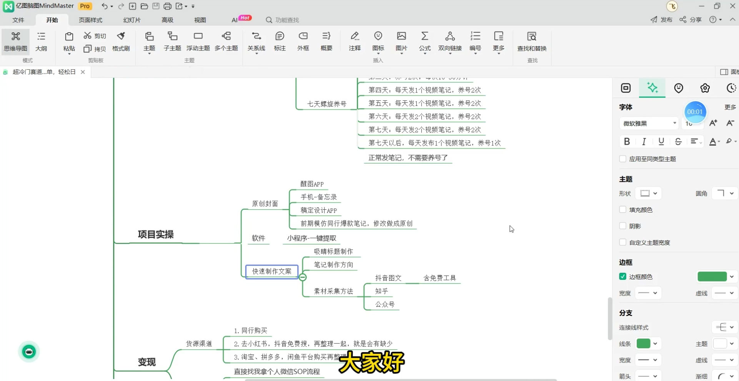Open the 圆角 corner style dropdown
Image resolution: width=739 pixels, height=381 pixels.
click(725, 193)
